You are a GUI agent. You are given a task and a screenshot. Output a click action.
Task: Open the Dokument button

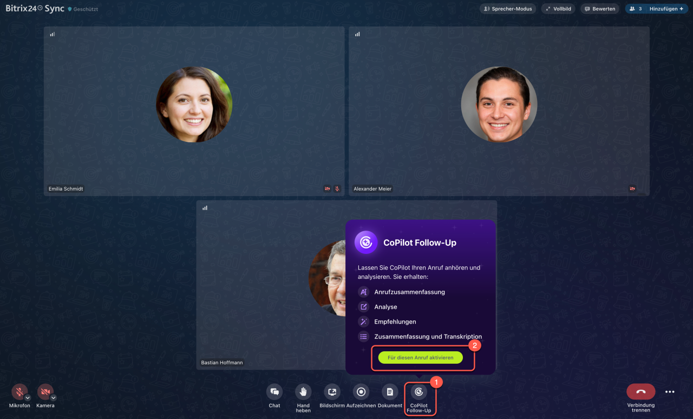[x=390, y=392]
